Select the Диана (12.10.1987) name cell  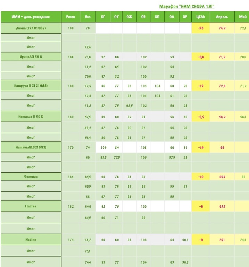[x=31, y=28]
